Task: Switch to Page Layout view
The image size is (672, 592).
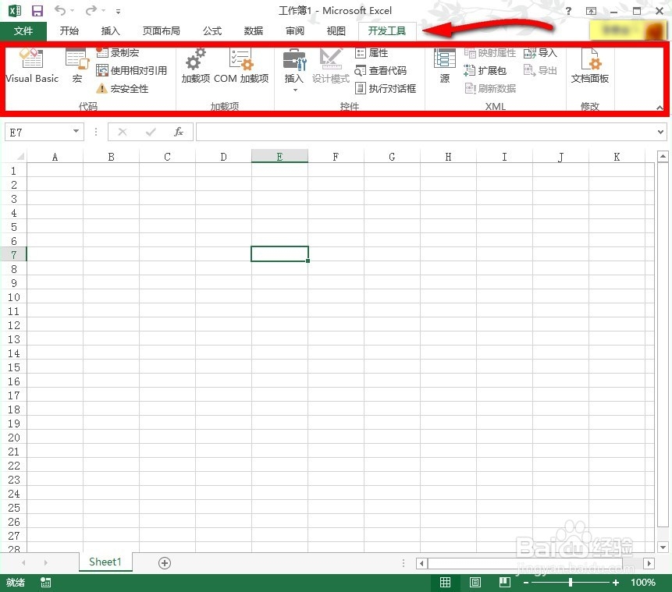Action: [x=475, y=582]
